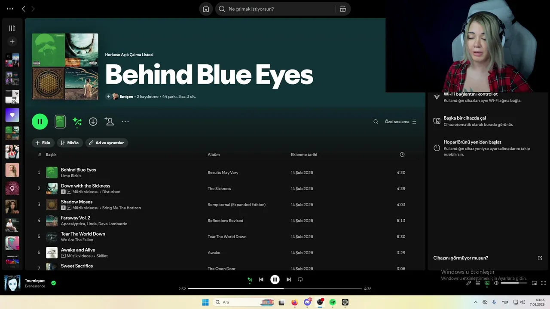Search within the playlist using magnifier icon
Screen dimensions: 550x309
(376, 122)
